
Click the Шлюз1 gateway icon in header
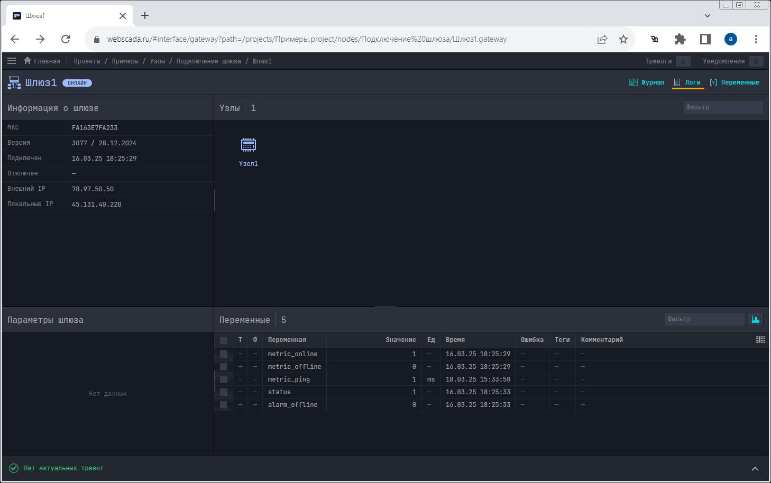point(14,83)
